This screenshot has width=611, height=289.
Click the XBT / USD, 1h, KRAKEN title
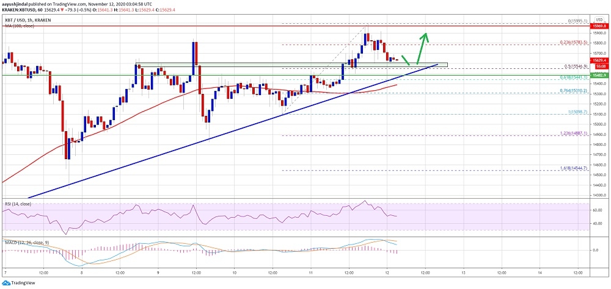[x=26, y=20]
